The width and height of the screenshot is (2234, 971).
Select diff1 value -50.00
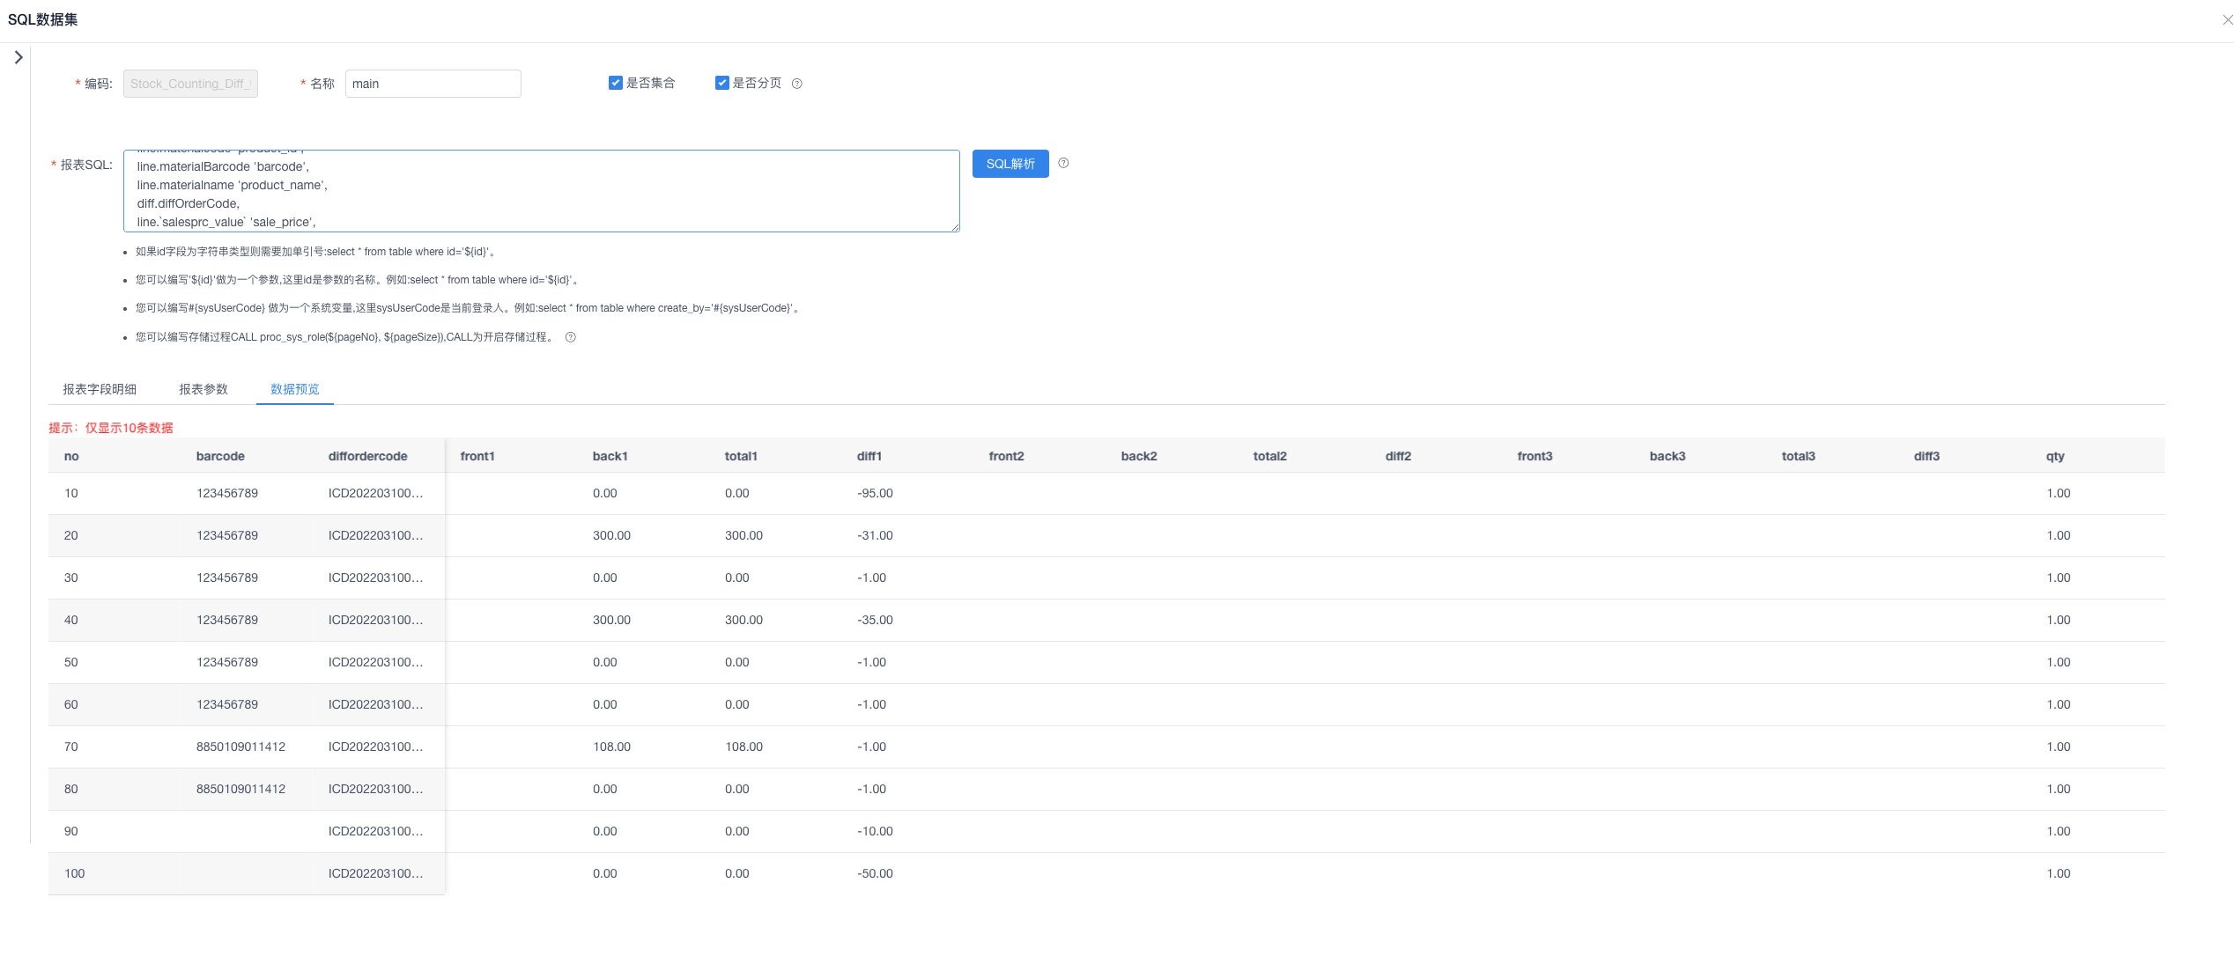click(x=875, y=873)
